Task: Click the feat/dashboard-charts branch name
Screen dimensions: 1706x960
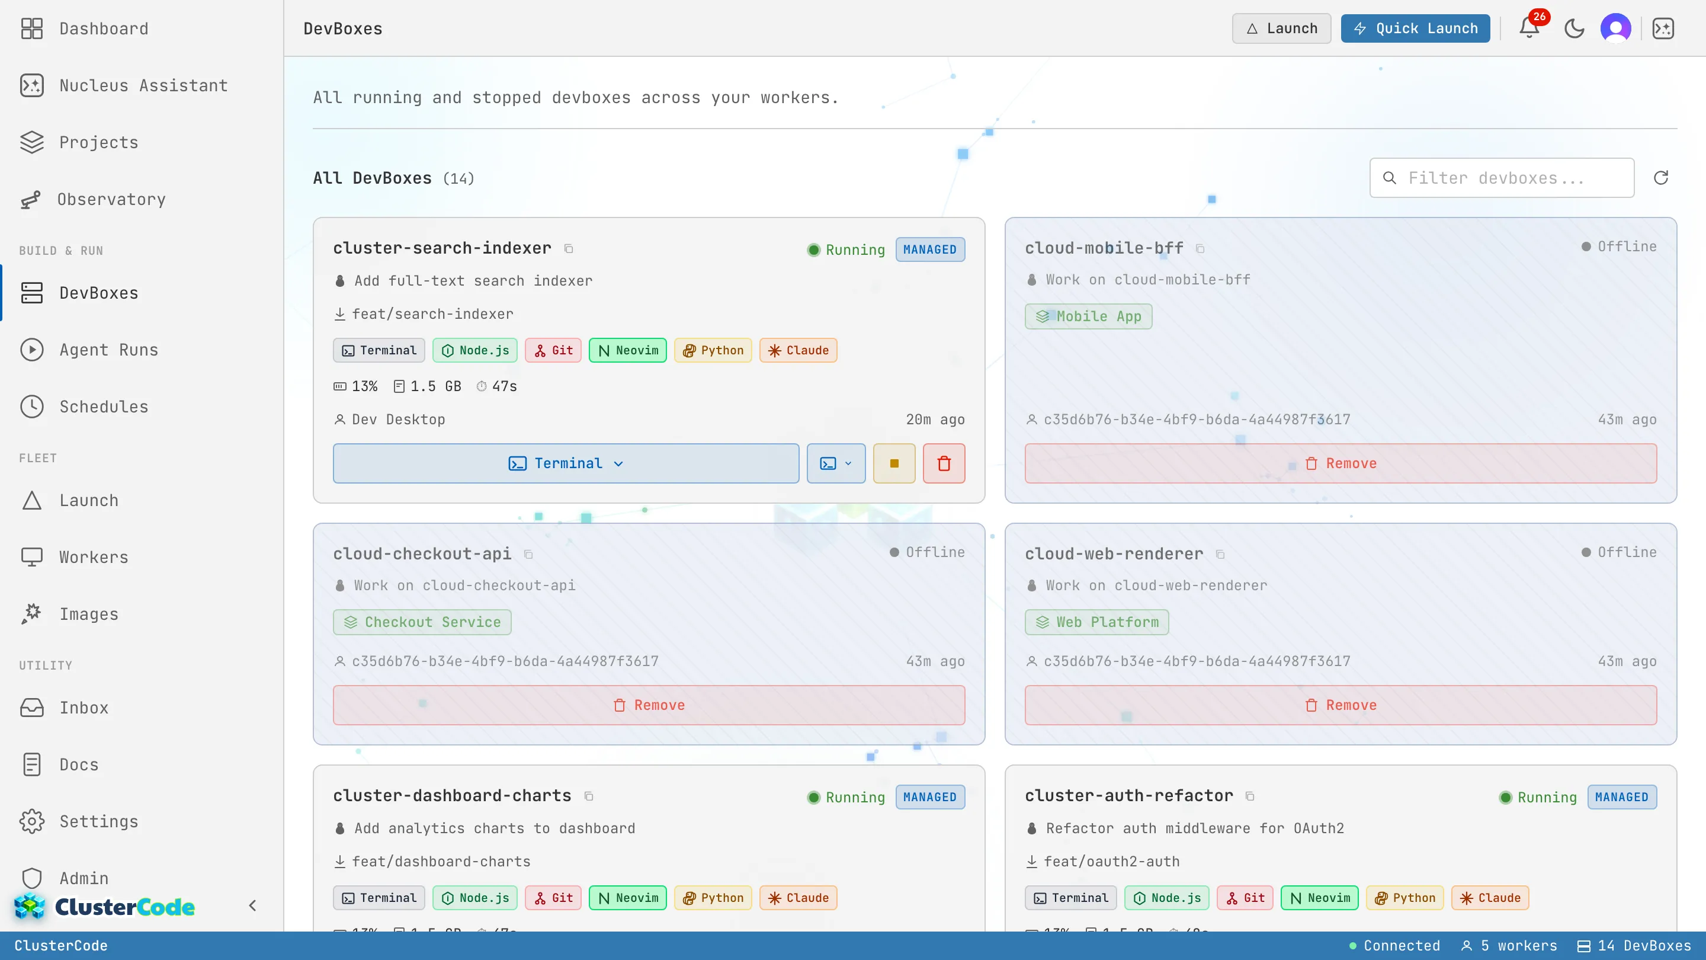Action: click(441, 861)
